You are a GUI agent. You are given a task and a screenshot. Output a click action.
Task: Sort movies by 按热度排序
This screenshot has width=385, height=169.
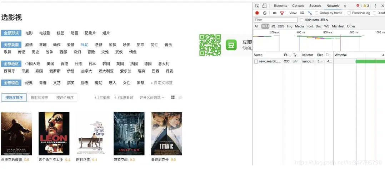[x=14, y=98]
